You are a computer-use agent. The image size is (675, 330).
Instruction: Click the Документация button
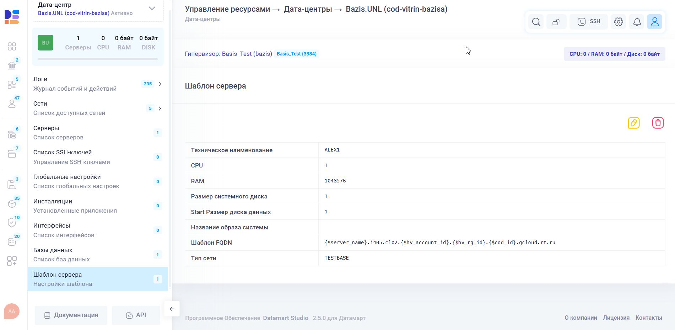(x=71, y=315)
